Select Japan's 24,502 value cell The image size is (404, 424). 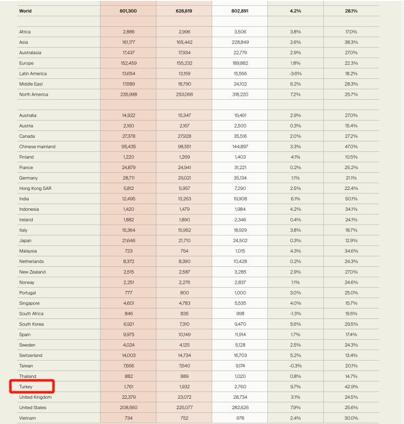click(x=239, y=241)
